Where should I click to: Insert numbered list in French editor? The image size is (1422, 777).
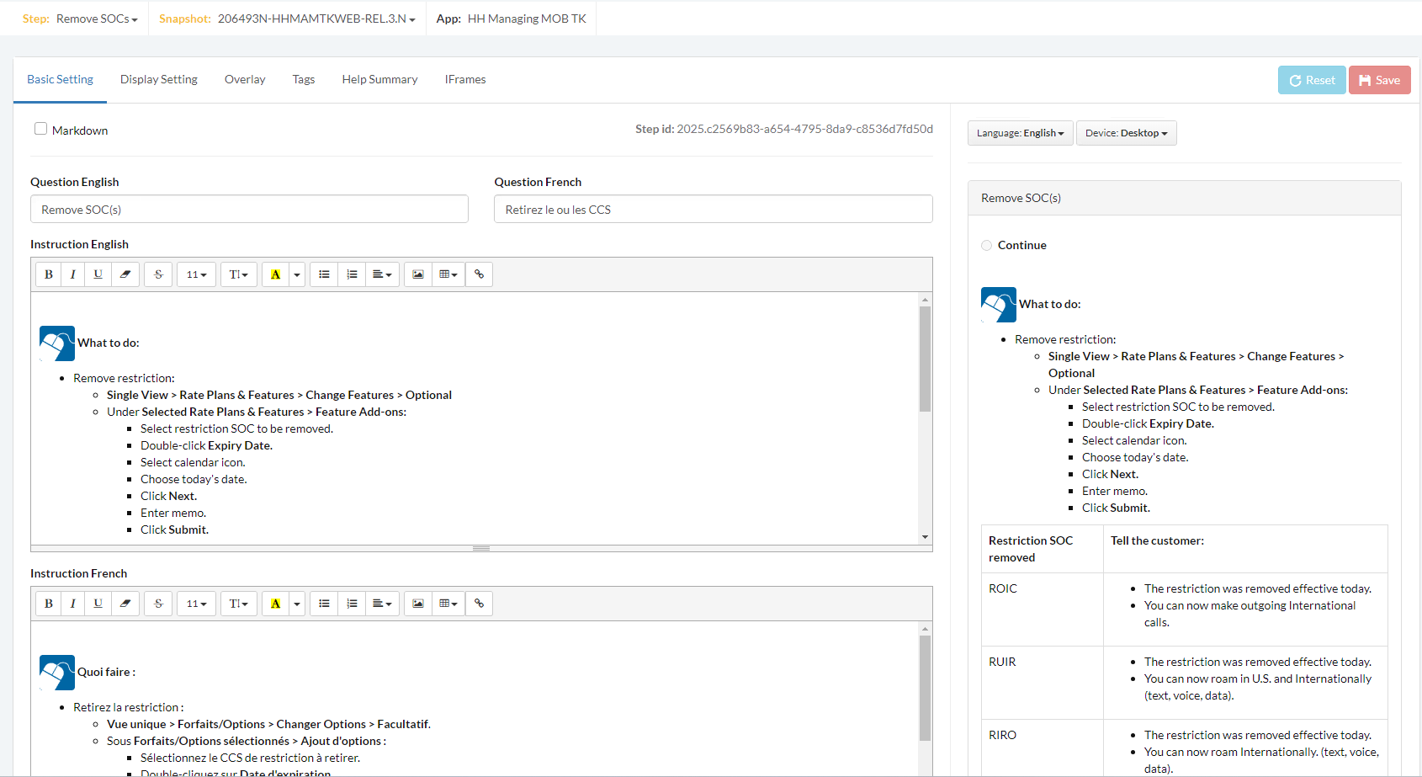tap(352, 604)
